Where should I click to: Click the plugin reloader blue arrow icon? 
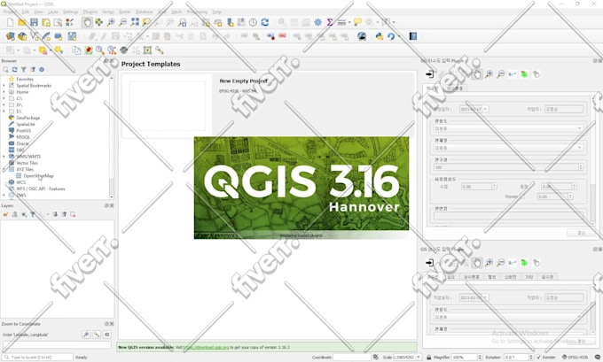click(x=391, y=36)
